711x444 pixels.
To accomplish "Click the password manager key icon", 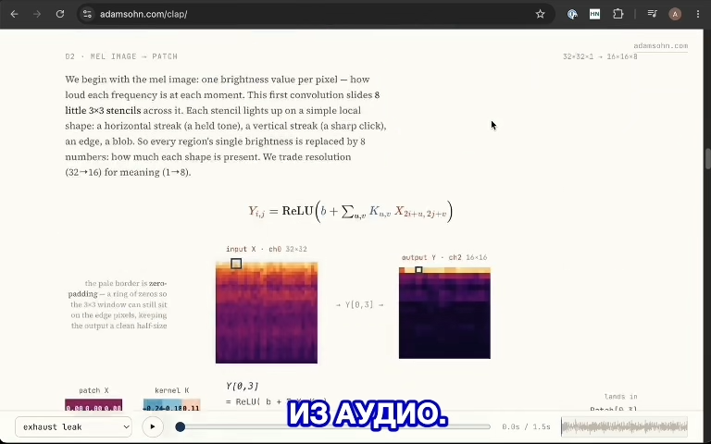I will tap(572, 14).
